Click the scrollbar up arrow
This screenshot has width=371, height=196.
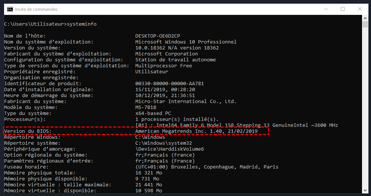[365, 17]
